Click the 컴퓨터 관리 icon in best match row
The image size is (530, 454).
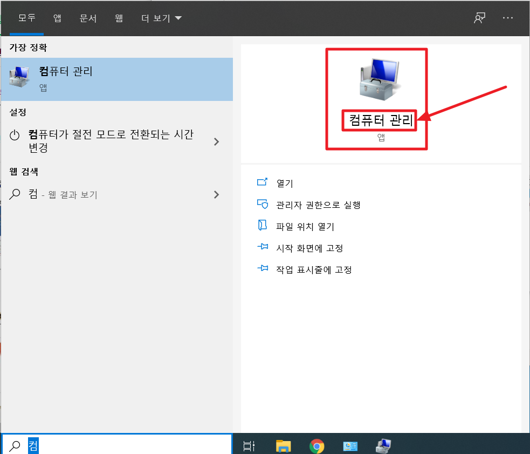(19, 77)
